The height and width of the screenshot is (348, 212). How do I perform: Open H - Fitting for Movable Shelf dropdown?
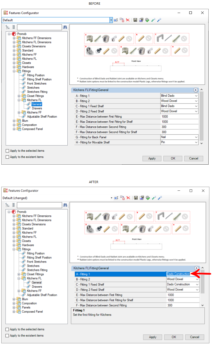pos(196,142)
